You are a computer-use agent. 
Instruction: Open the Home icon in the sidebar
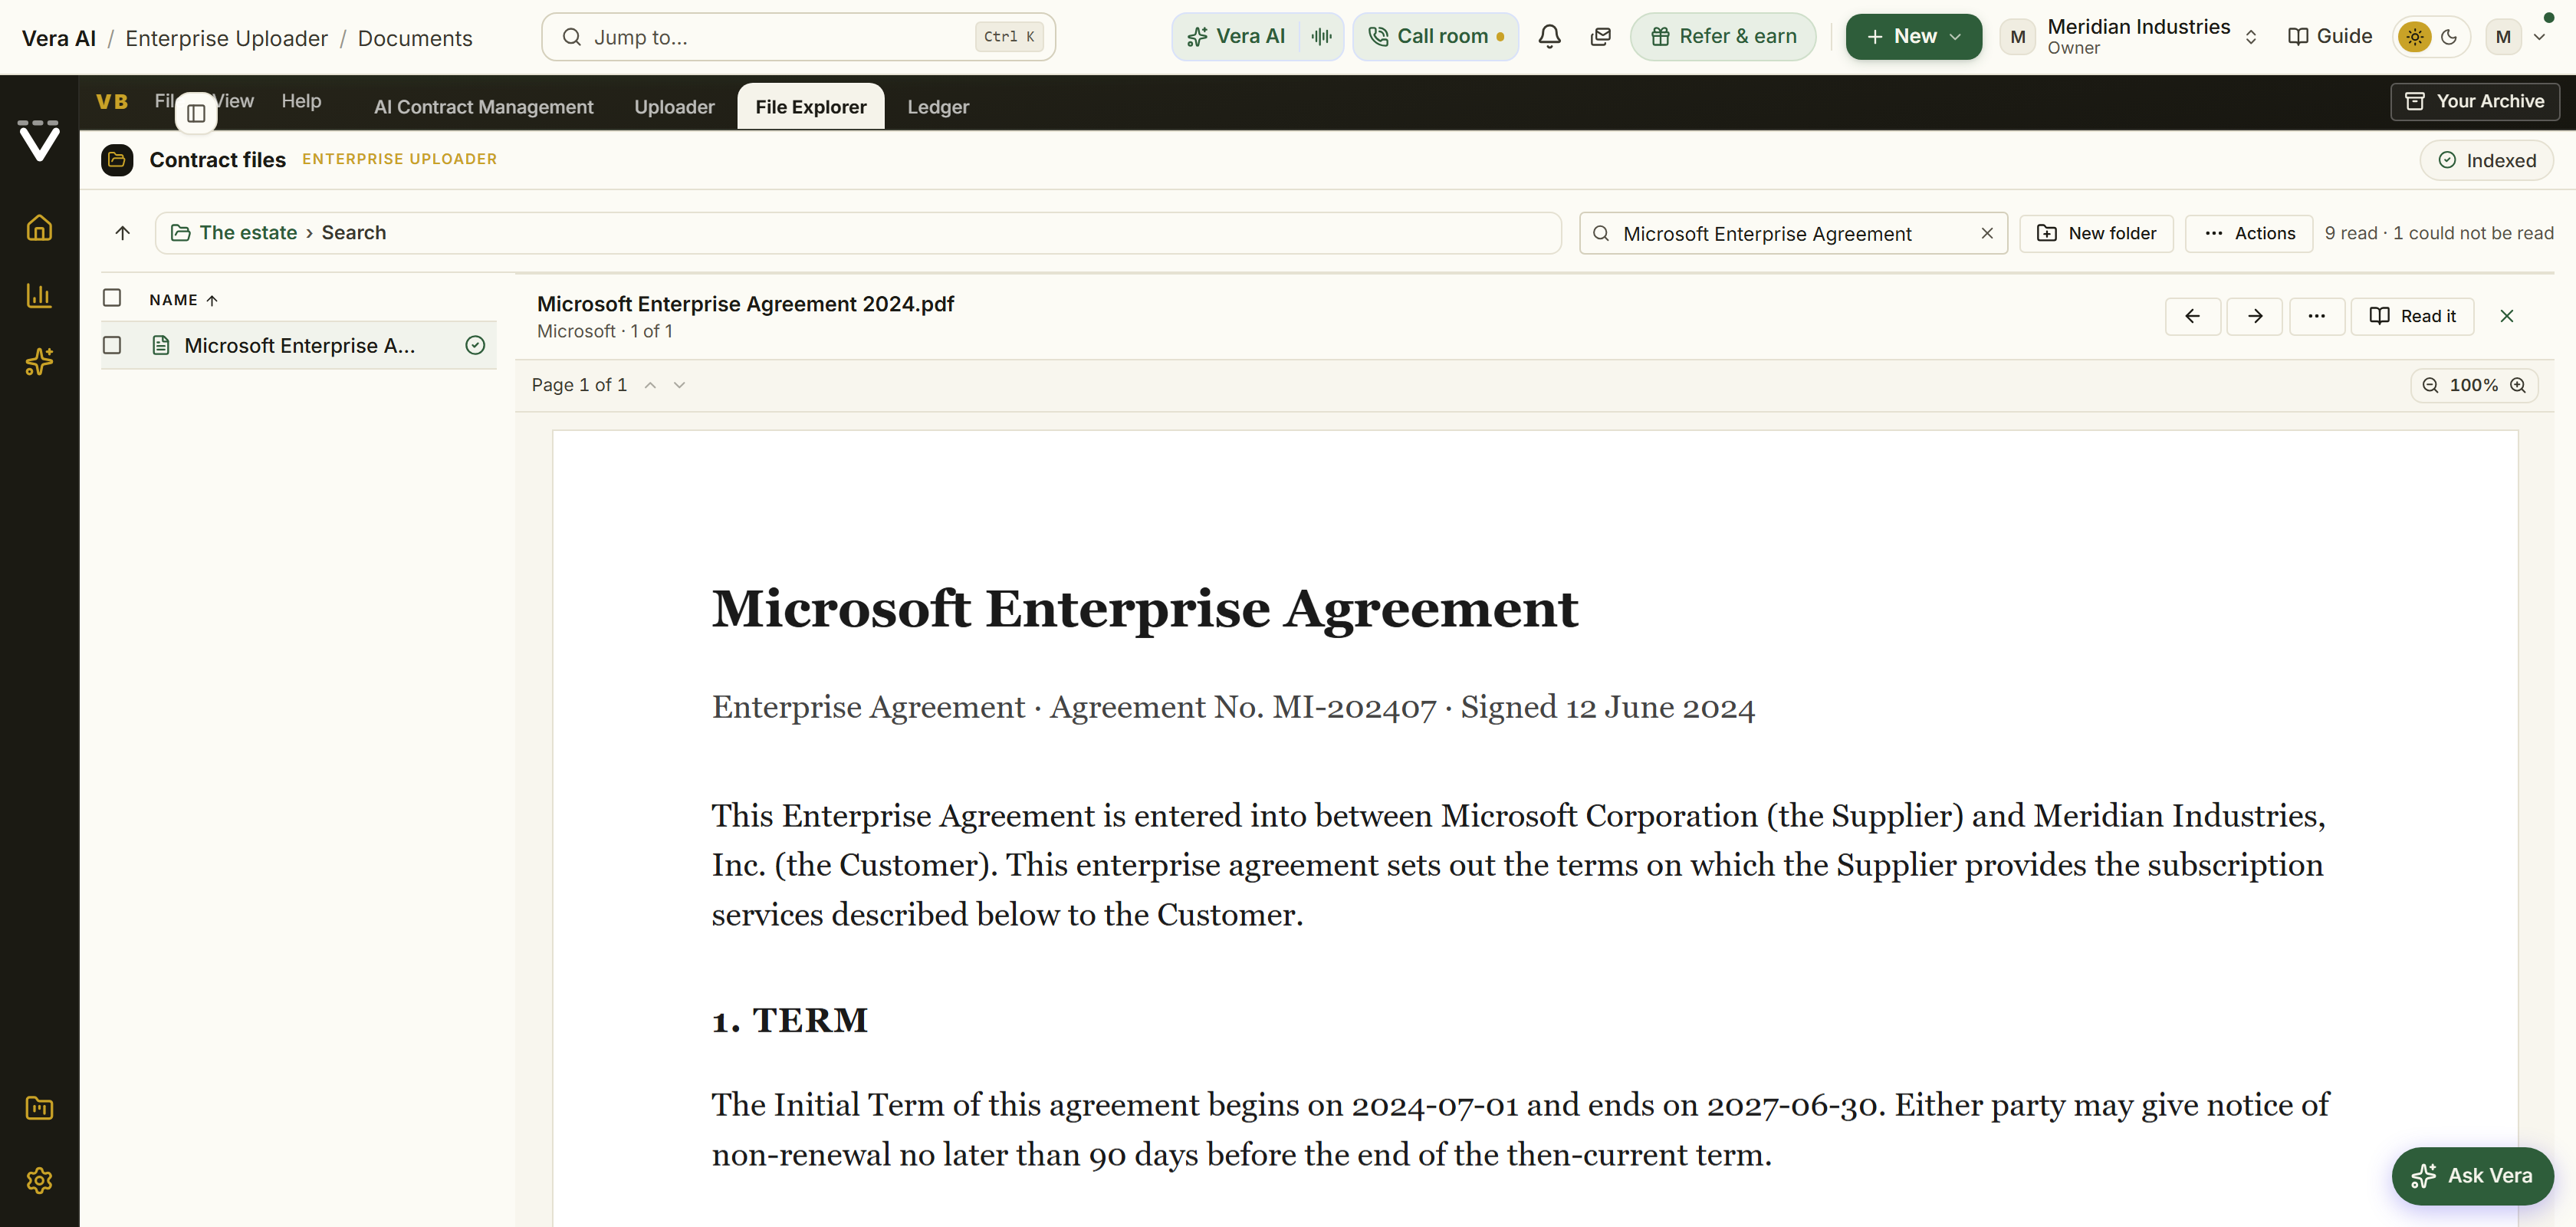point(39,228)
